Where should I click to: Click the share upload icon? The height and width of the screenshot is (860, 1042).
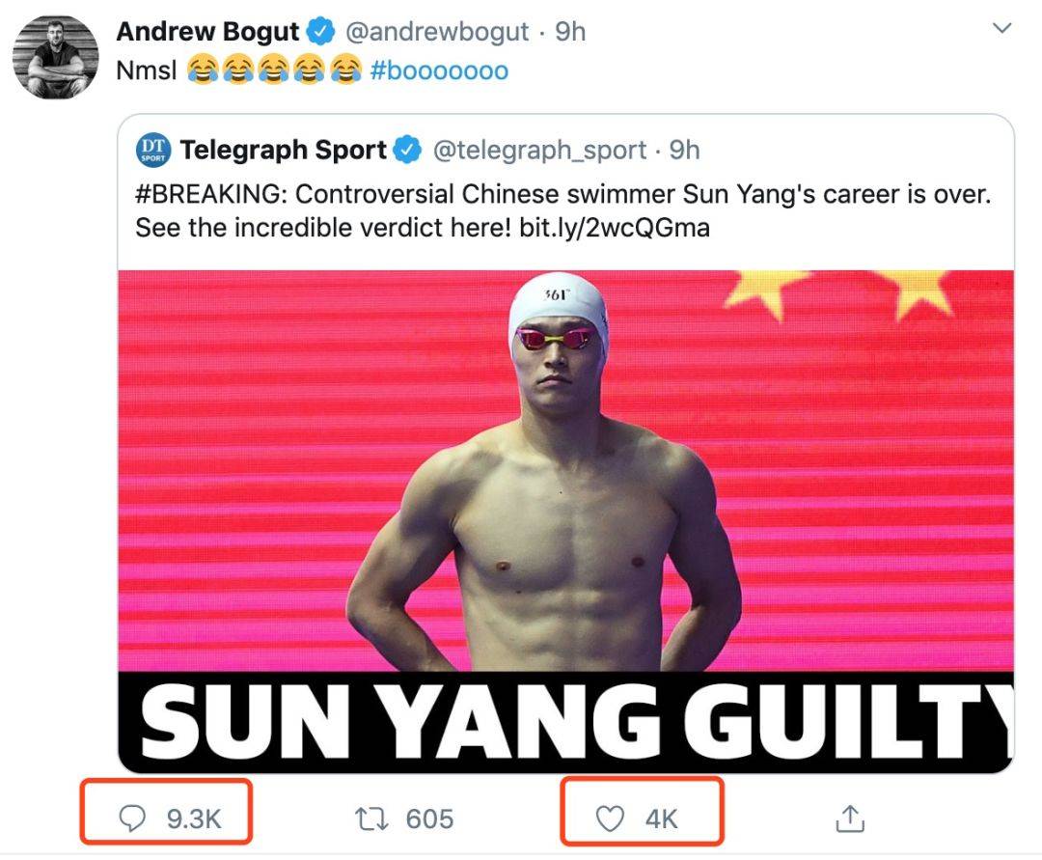click(850, 818)
